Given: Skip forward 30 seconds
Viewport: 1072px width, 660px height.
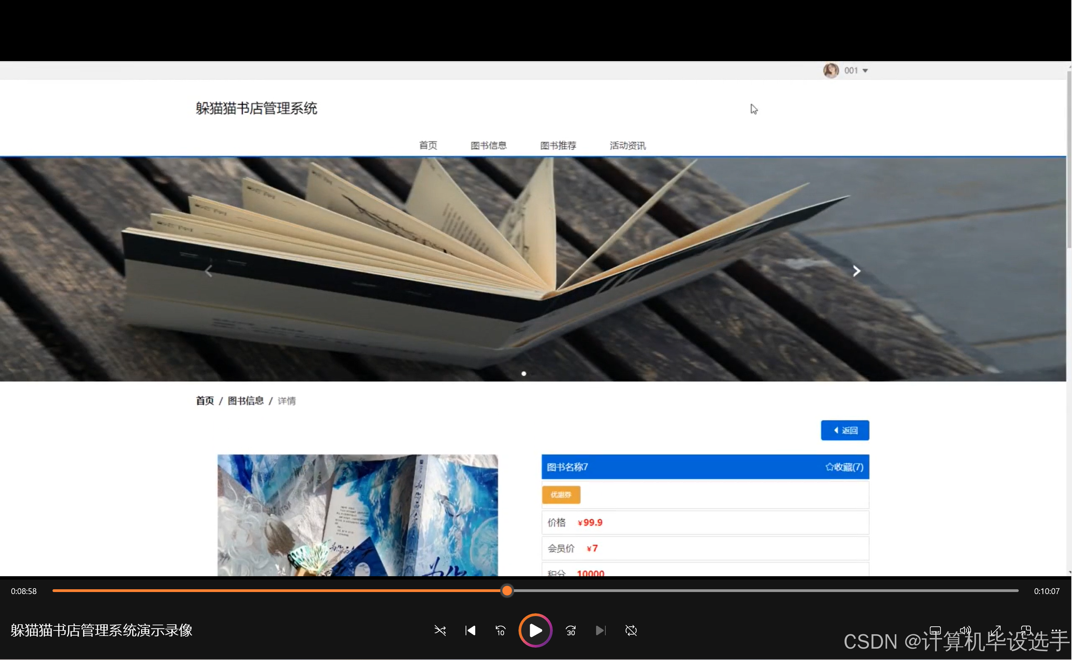Looking at the screenshot, I should (x=570, y=630).
